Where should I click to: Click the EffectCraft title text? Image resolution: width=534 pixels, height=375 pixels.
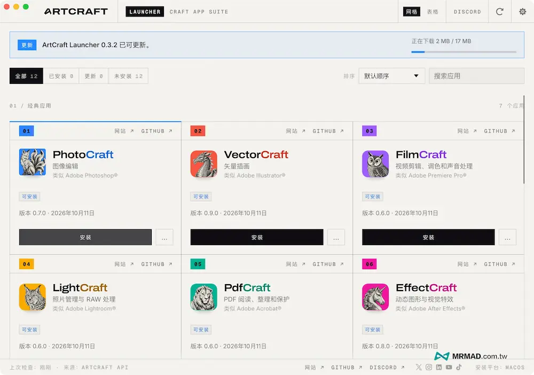point(426,288)
